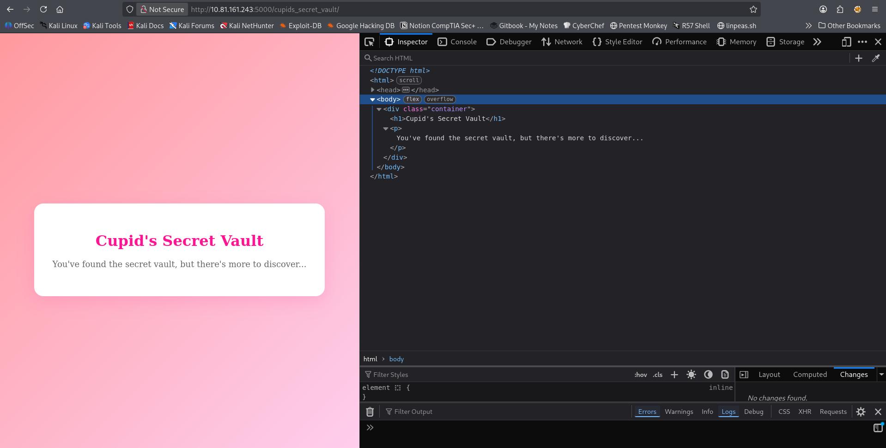Toggle the .cls class editor

point(657,375)
